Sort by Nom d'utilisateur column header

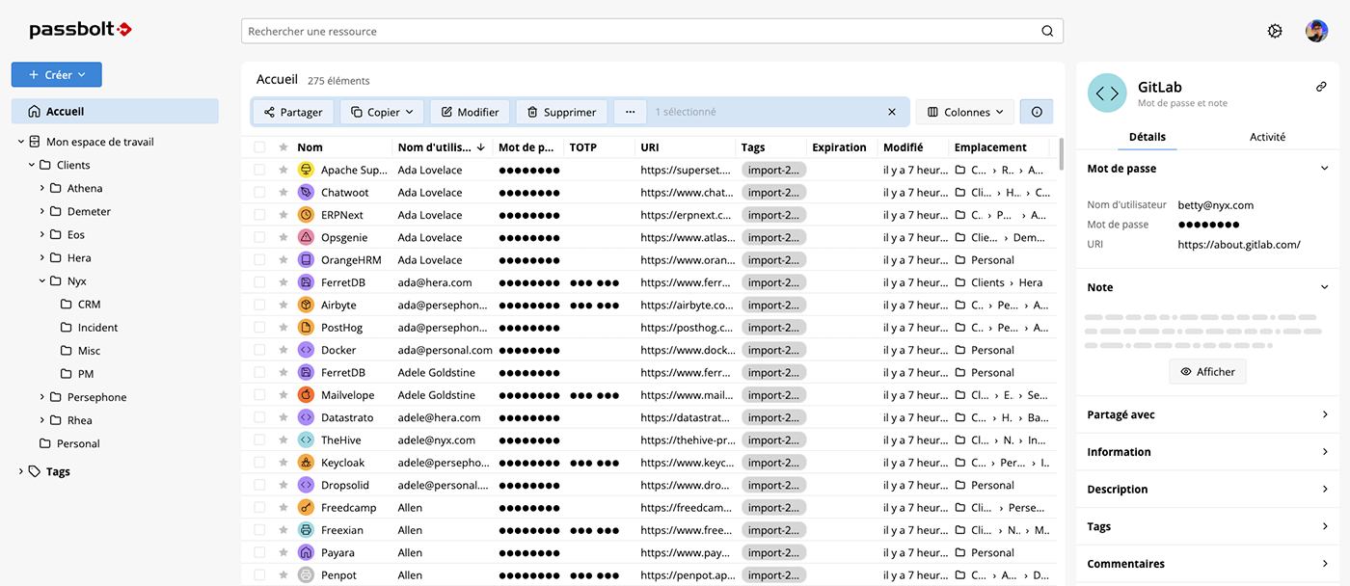click(441, 147)
